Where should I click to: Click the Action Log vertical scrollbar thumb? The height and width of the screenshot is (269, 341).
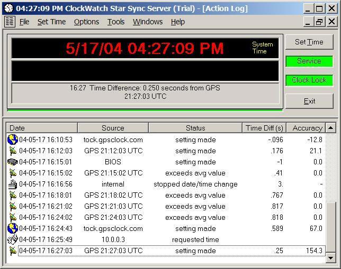point(330,227)
